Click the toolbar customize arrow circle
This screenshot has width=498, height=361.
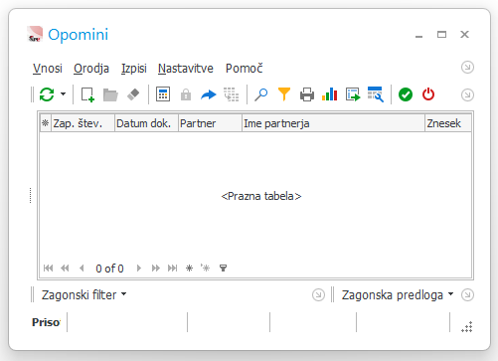click(x=467, y=94)
